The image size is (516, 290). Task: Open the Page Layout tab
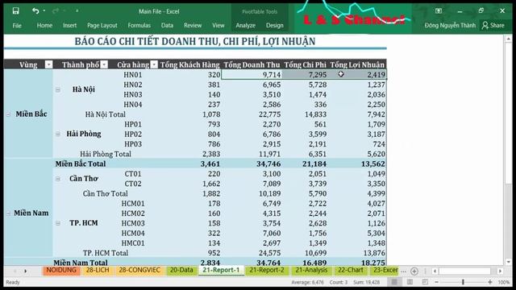pos(102,25)
